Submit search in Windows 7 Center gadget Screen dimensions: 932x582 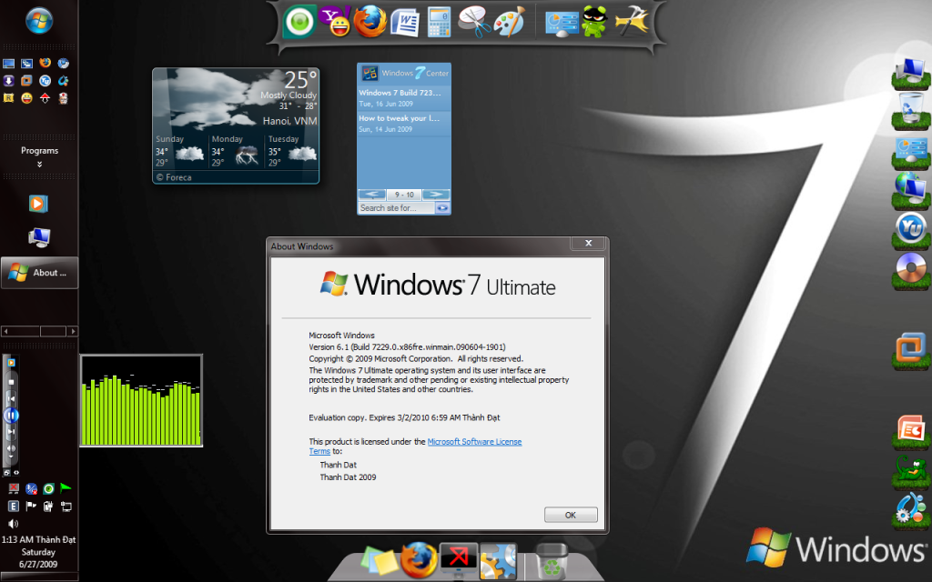click(442, 208)
